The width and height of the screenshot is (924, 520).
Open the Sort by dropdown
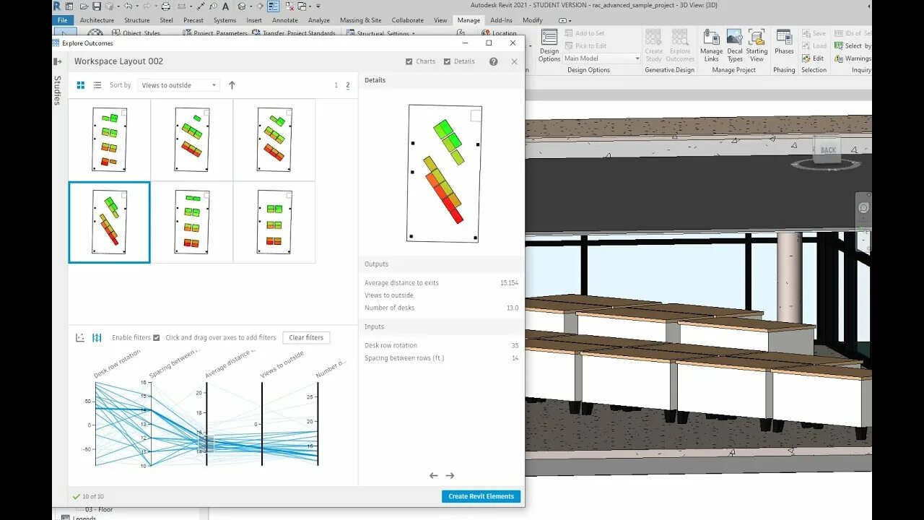(178, 85)
